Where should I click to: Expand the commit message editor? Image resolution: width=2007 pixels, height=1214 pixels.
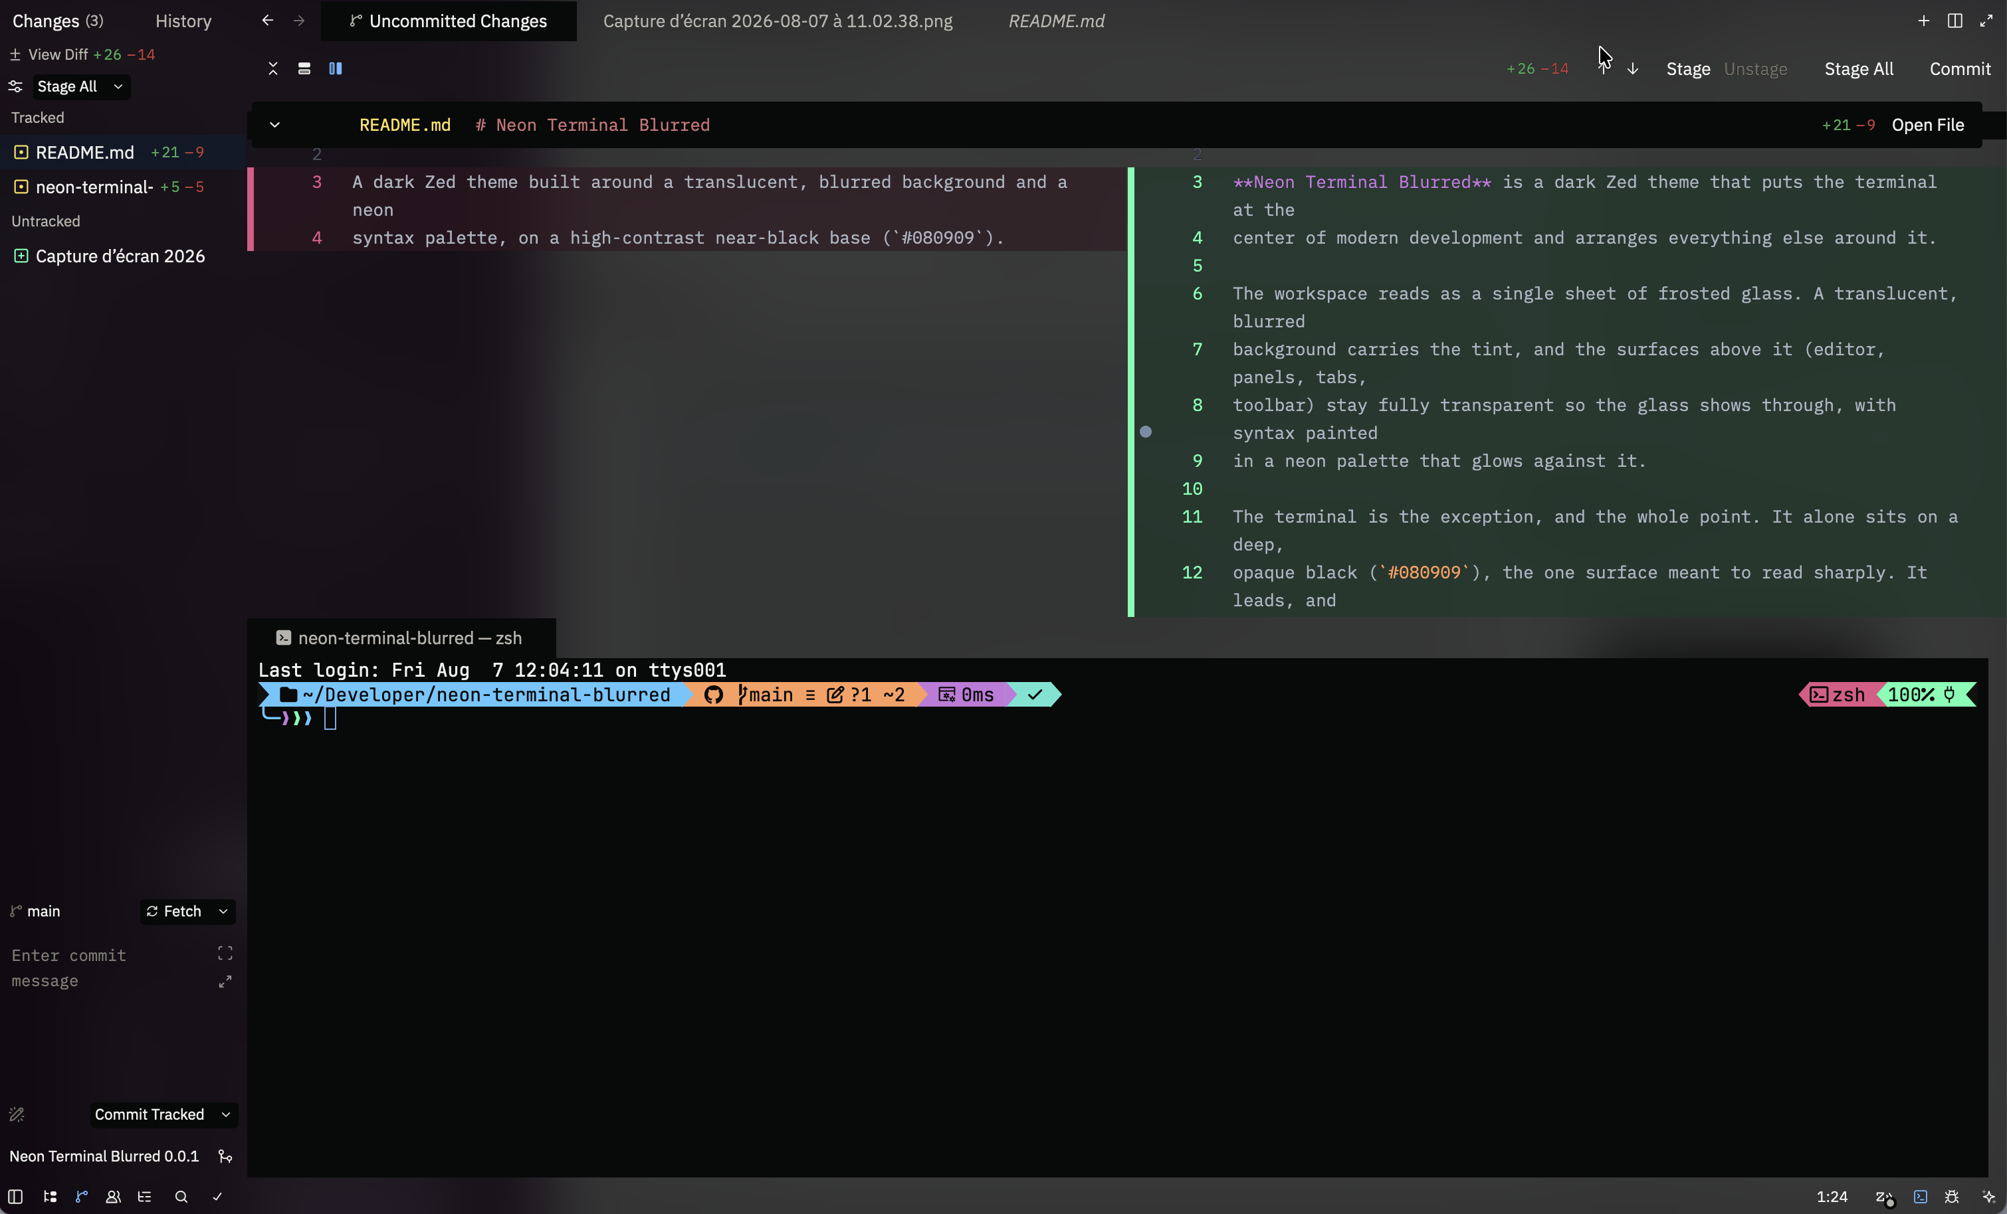(225, 982)
